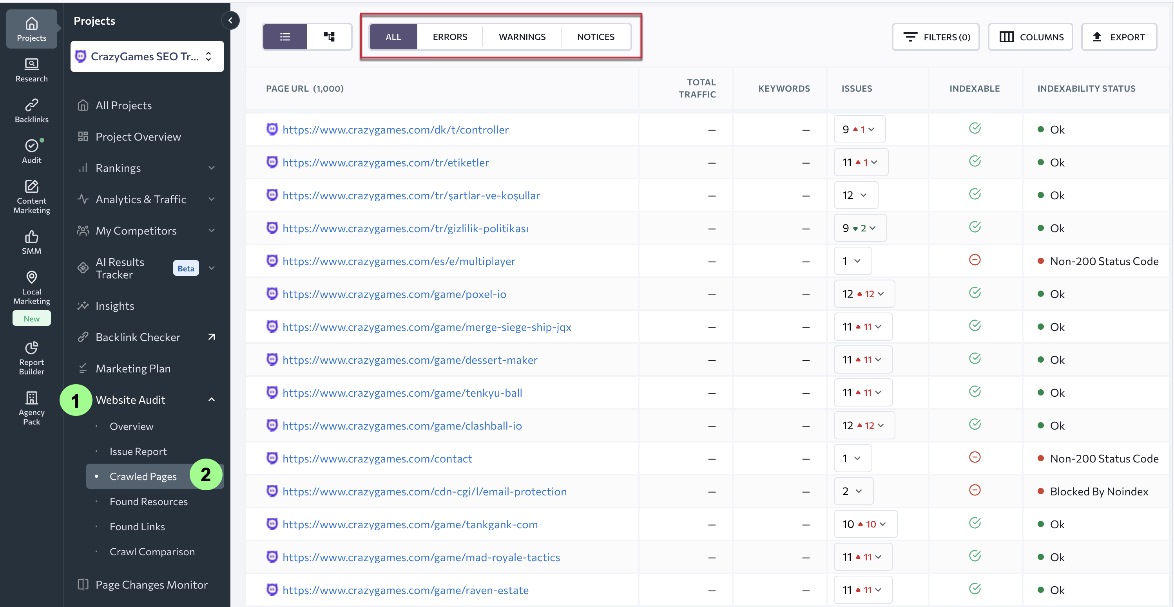Switch to tree structure view toggle

tap(329, 37)
